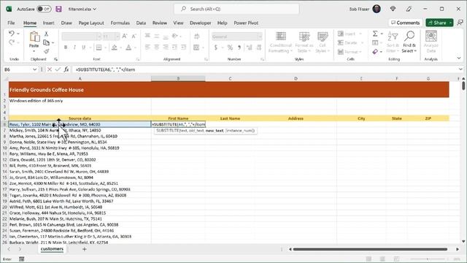Click the Percent Style icon
467x263 pixels.
[x=230, y=47]
